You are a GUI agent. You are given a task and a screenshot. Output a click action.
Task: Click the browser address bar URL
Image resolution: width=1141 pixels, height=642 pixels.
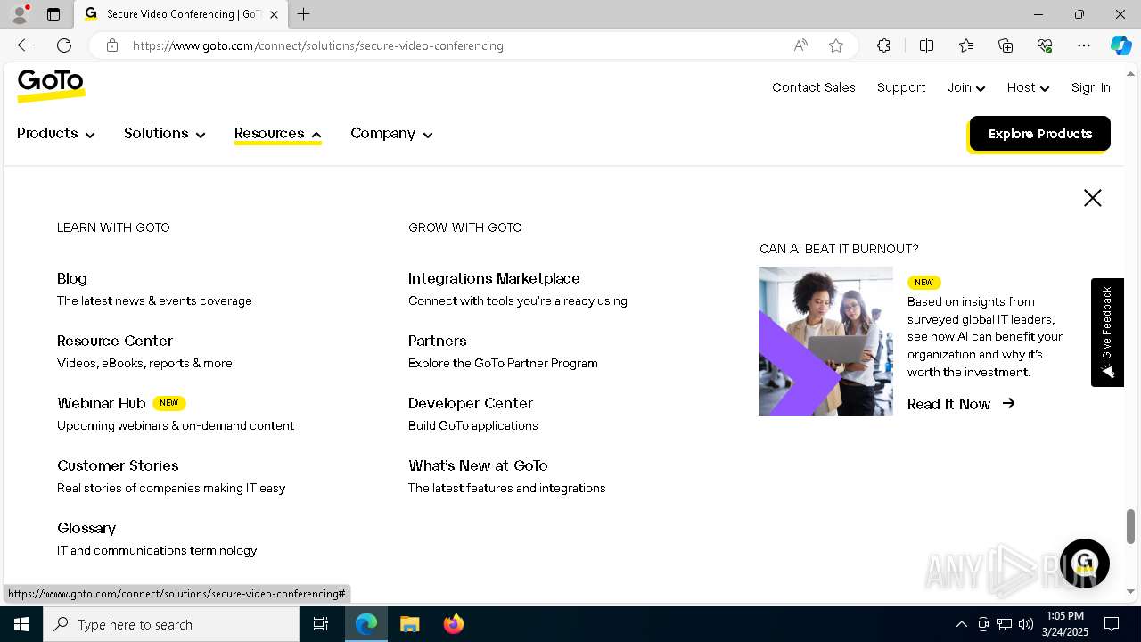pyautogui.click(x=318, y=45)
